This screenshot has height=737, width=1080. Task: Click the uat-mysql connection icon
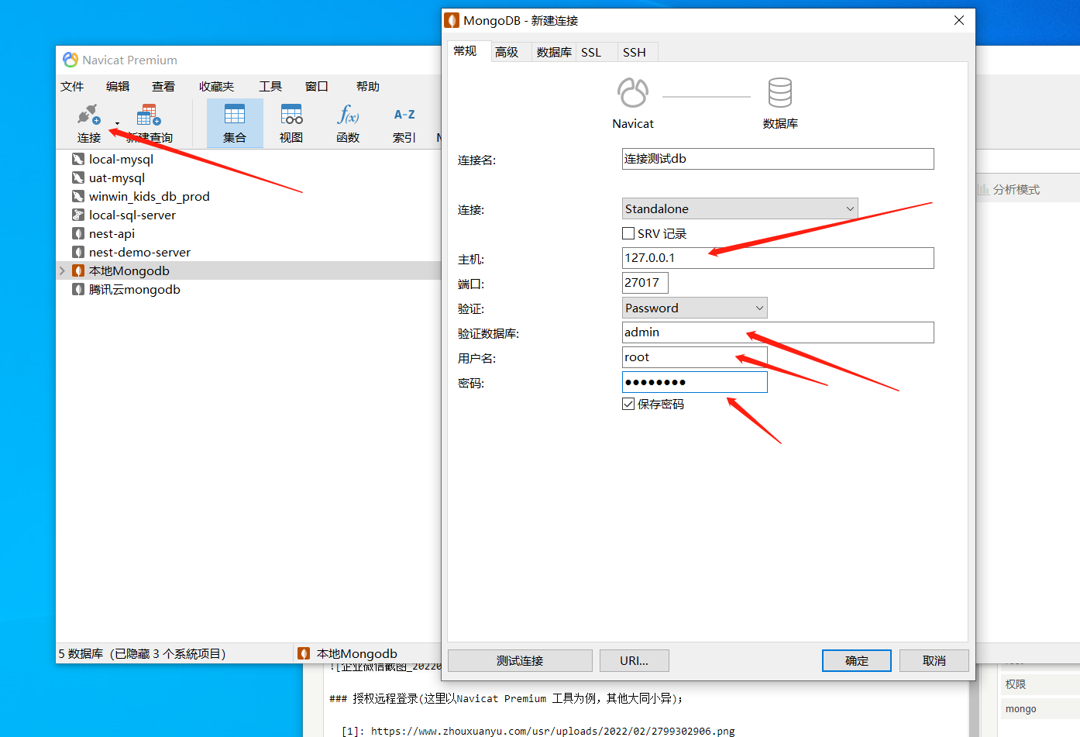78,177
